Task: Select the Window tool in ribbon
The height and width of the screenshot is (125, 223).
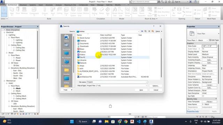Action: (x=24, y=11)
